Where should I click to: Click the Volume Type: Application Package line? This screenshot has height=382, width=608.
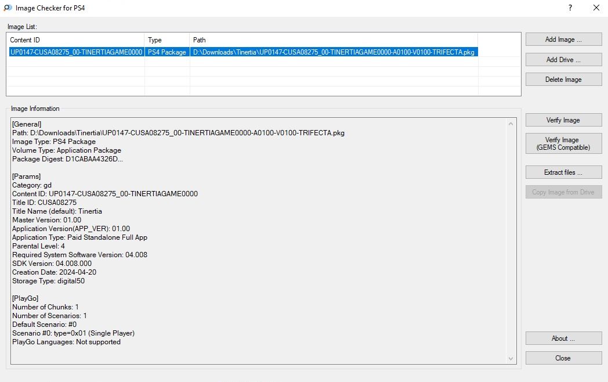(x=67, y=150)
